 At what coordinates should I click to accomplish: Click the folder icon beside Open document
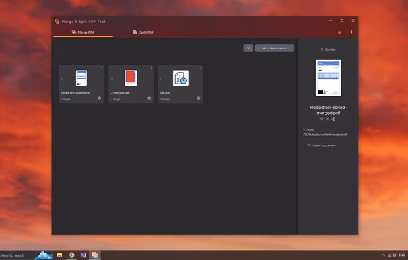click(x=309, y=145)
